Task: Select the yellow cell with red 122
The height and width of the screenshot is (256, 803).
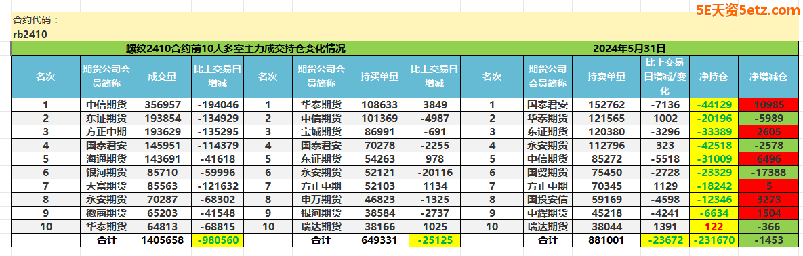Action: pos(714,226)
